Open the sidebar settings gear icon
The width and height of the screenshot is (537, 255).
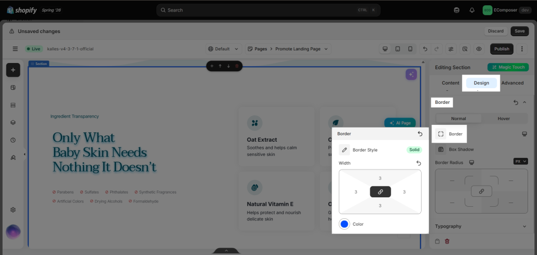[13, 210]
